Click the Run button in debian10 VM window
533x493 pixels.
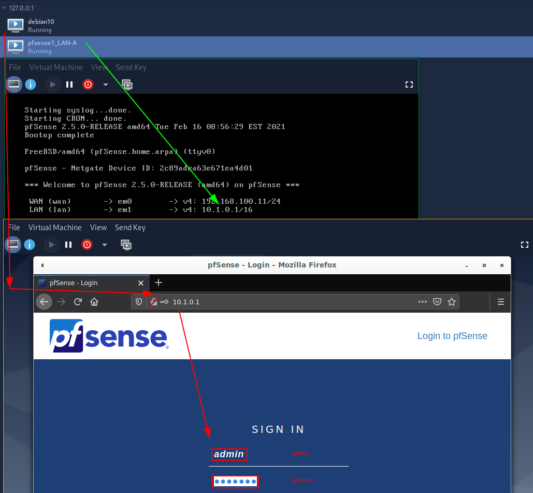tap(52, 245)
